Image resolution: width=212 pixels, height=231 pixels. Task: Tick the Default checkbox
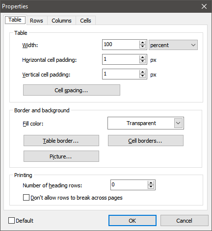tap(11, 221)
